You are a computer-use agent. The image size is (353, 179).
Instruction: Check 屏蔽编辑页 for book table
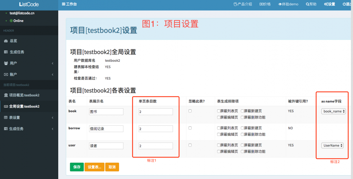219,117
